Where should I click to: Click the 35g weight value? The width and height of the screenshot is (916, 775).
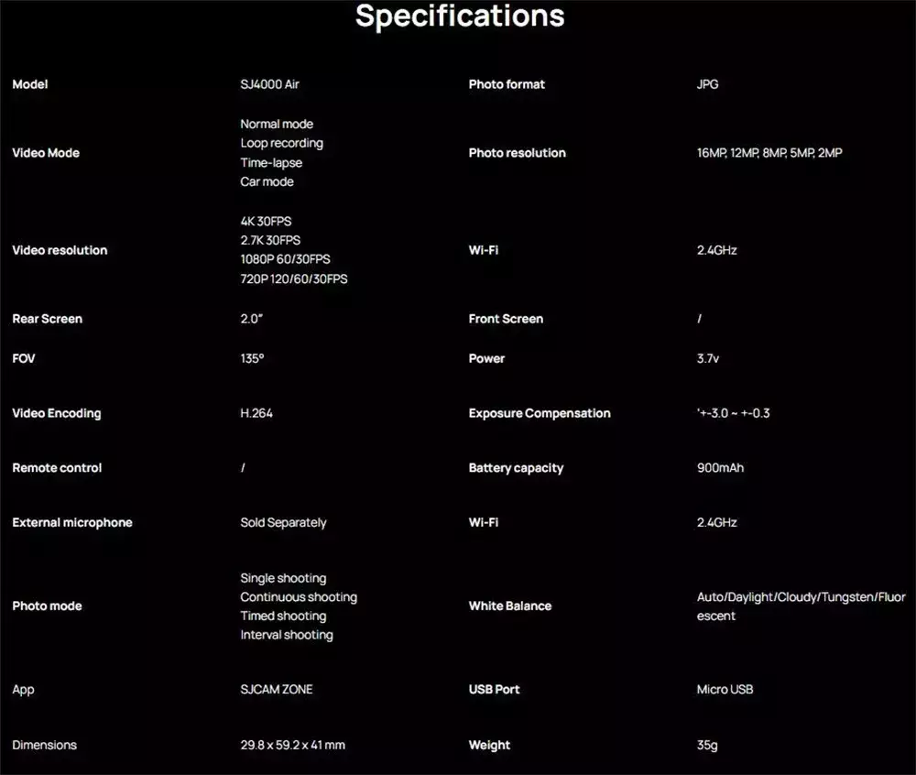[x=707, y=745]
